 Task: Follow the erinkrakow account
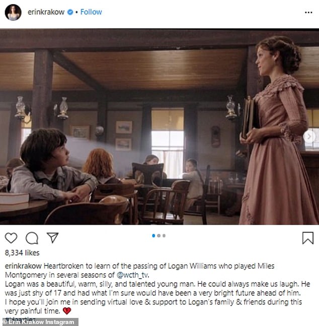click(x=91, y=12)
